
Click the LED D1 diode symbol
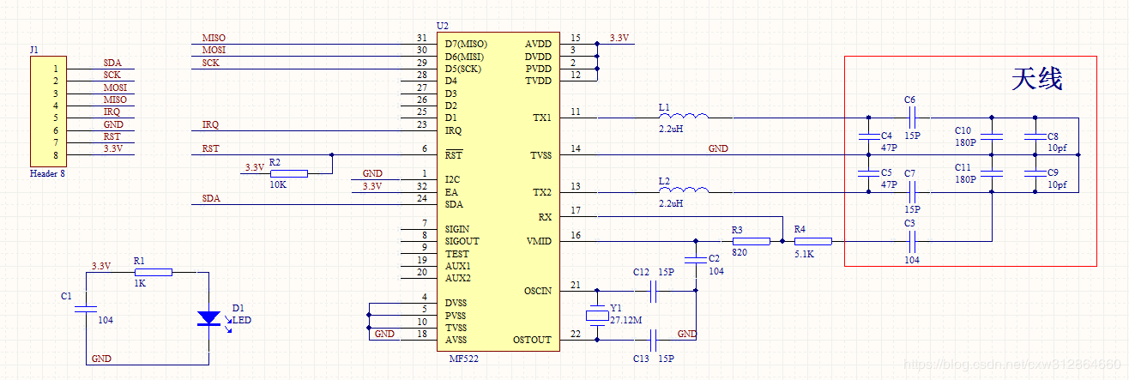click(208, 318)
